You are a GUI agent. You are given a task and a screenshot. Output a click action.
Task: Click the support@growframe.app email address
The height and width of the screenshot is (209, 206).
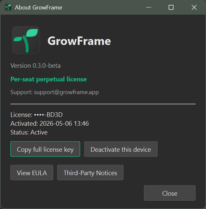pos(66,92)
